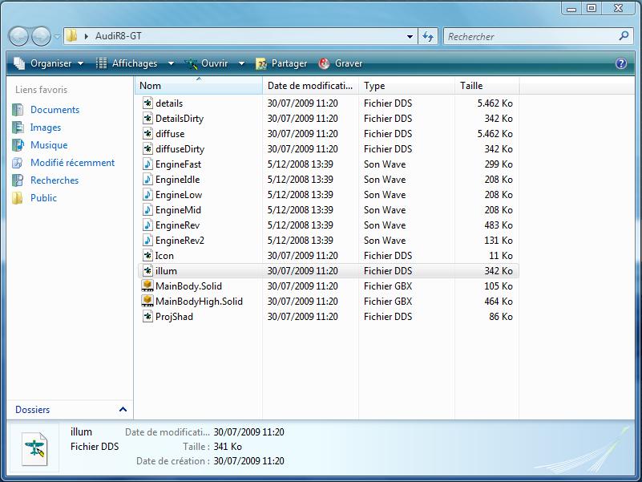Open Modifié récemment favorite link
The image size is (642, 482).
point(72,163)
